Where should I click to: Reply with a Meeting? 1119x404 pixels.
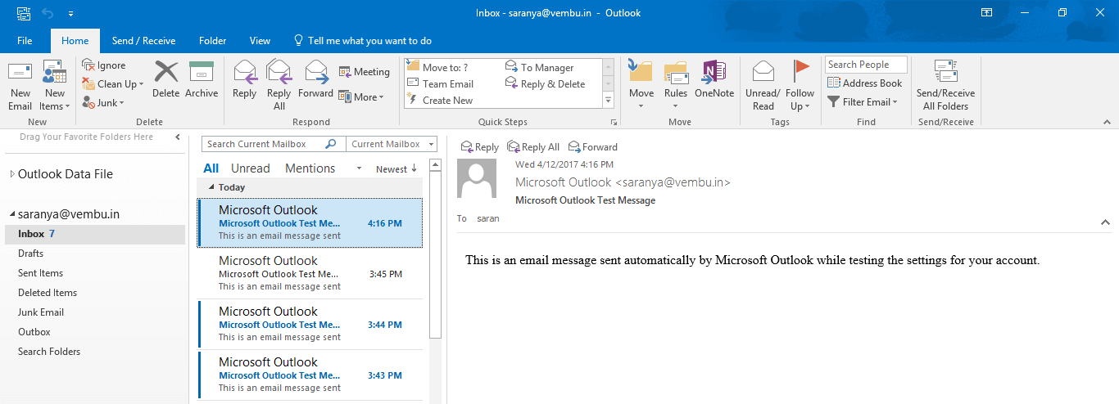[365, 72]
